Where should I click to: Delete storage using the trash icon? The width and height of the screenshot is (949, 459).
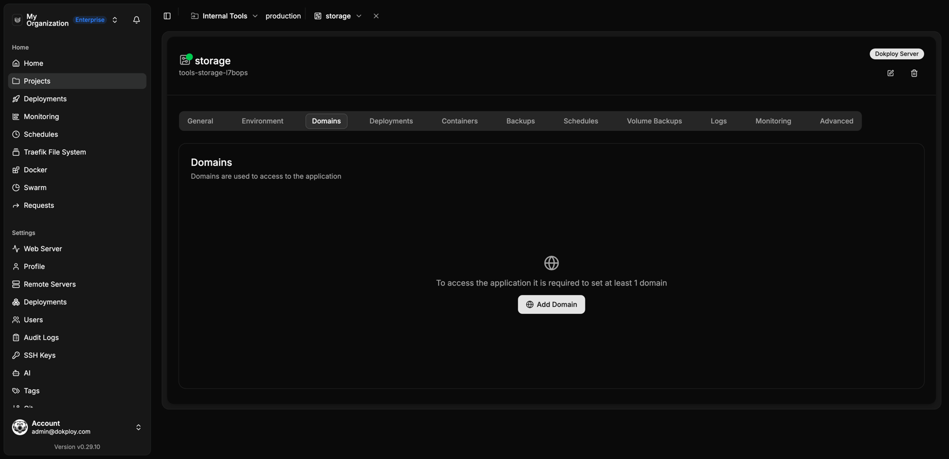(914, 73)
